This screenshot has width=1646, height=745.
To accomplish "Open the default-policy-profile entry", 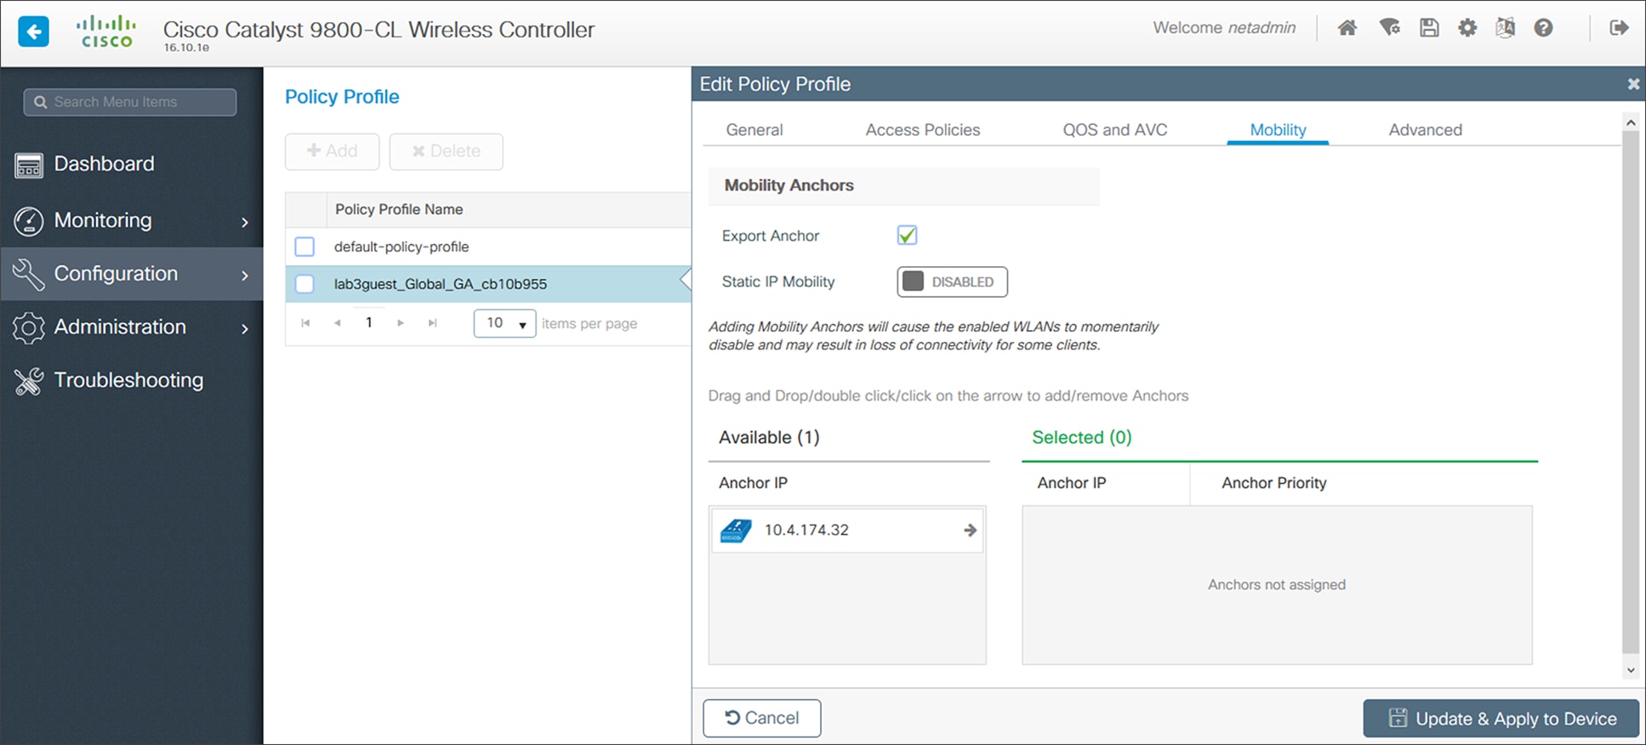I will point(402,247).
